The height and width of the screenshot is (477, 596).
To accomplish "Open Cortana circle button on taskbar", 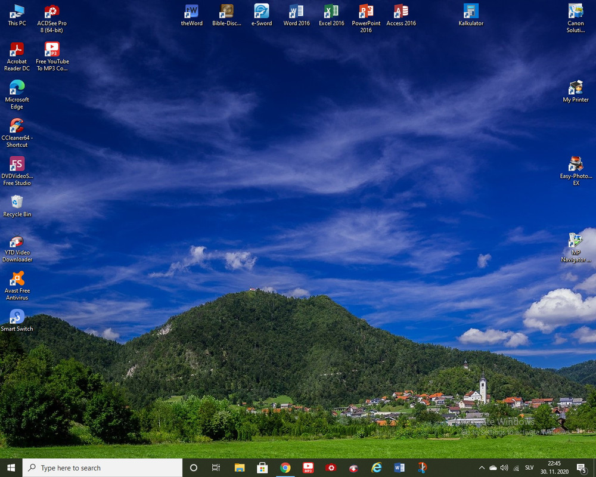I will point(194,467).
